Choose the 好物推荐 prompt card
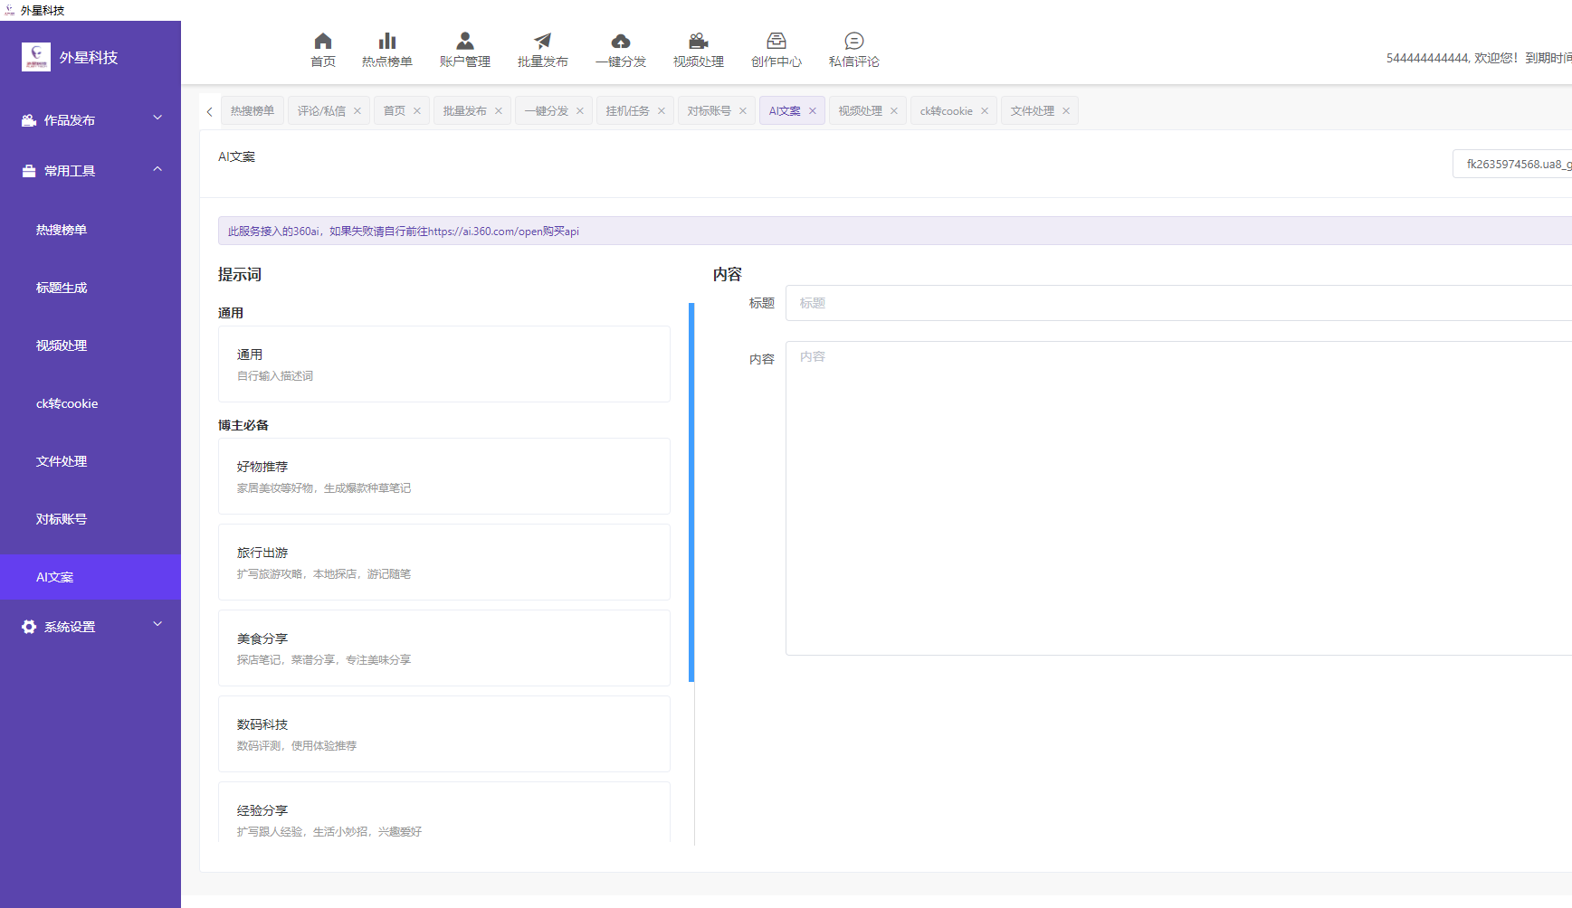Viewport: 1572px width, 908px height. (443, 477)
